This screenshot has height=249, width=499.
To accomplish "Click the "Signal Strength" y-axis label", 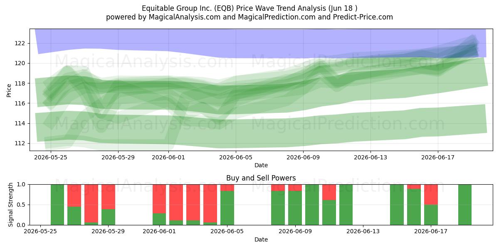I will pos(11,205).
